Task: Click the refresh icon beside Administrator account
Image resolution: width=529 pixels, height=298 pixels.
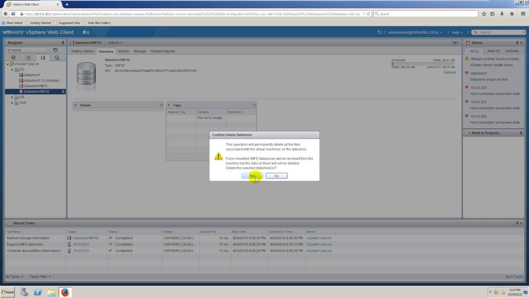Action: coord(379,32)
